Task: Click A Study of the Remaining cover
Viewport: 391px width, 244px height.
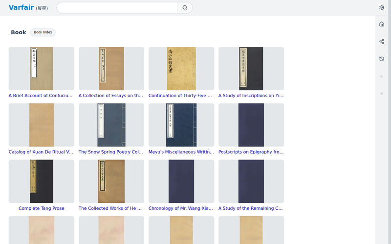Action: click(251, 181)
